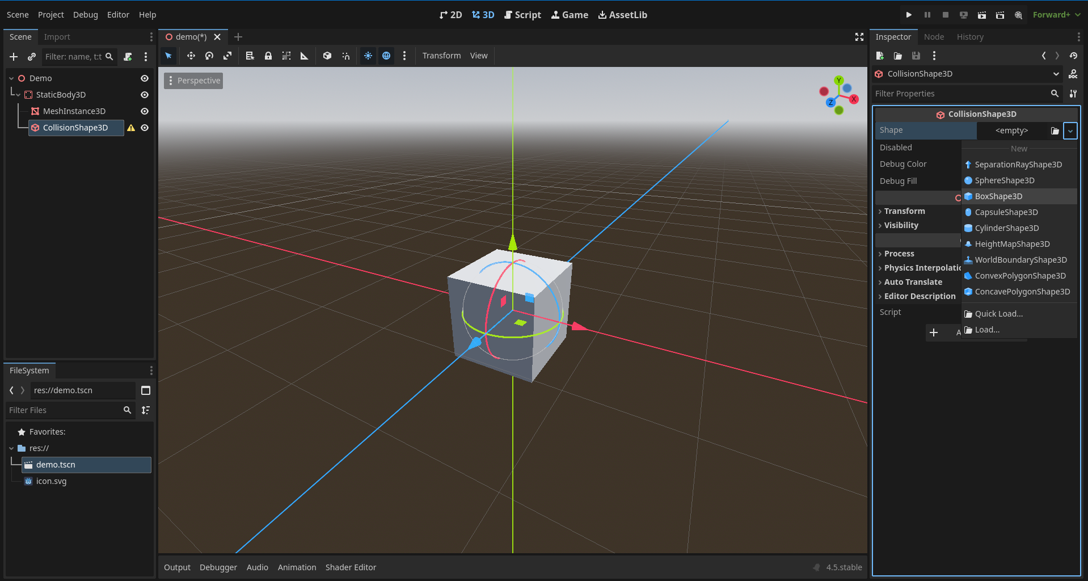Hide the StaticBody3D node

pos(145,95)
